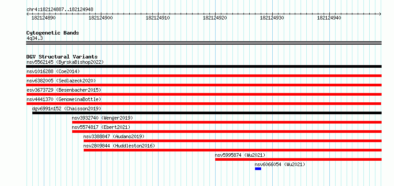Click the red bar under nsv3388847
The height and width of the screenshot is (186, 394).
[232, 141]
